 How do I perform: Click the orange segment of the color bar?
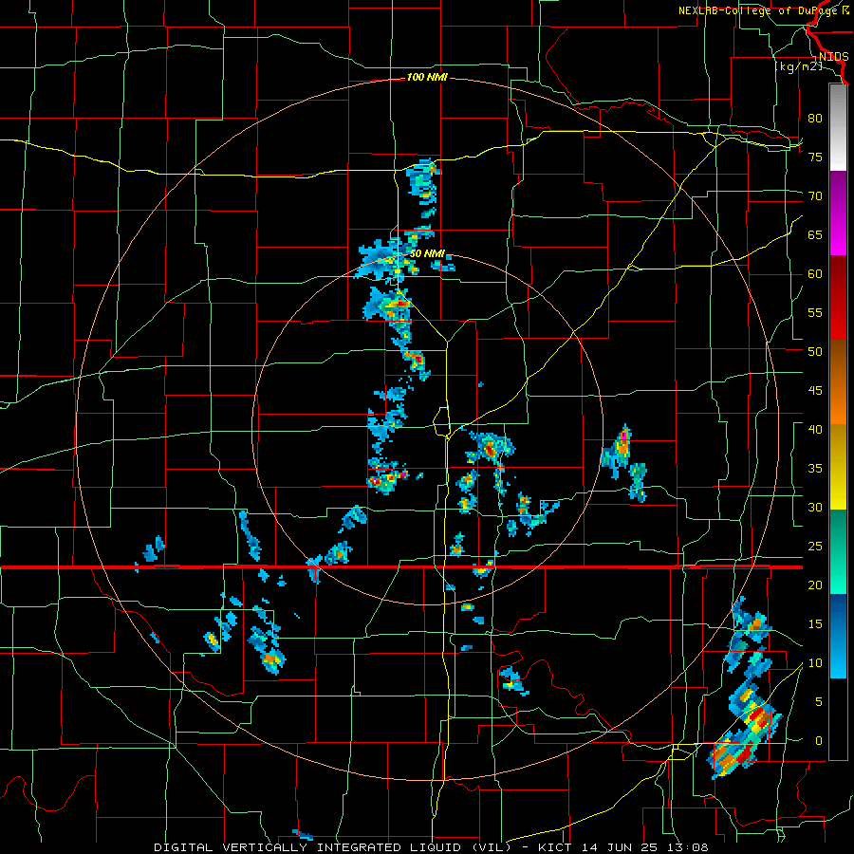(x=838, y=403)
